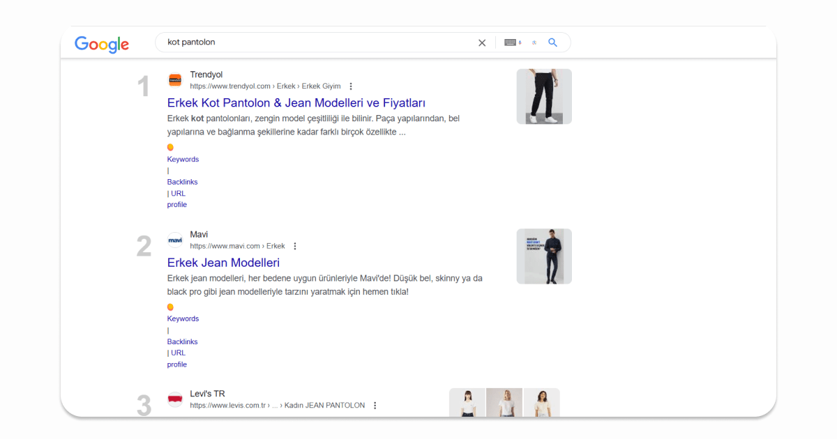
Task: Clear the search box with the X icon
Action: pyautogui.click(x=482, y=43)
